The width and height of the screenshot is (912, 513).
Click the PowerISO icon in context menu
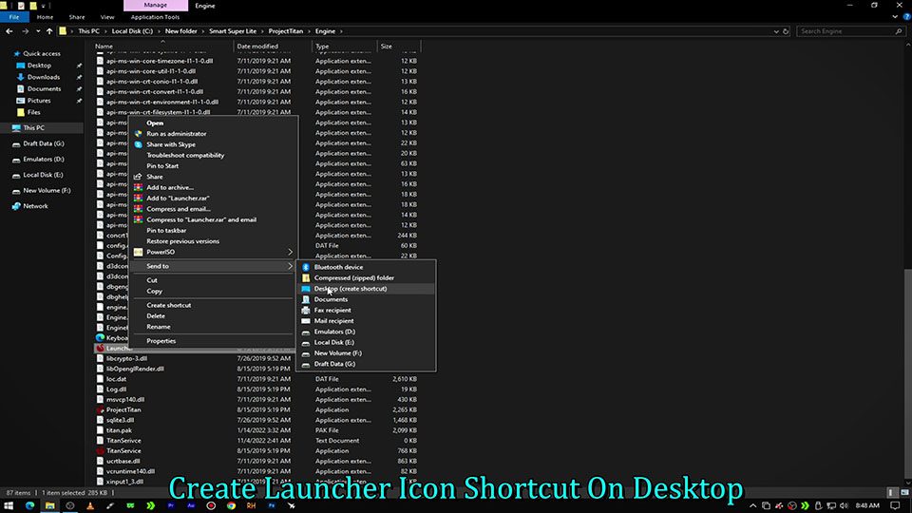pyautogui.click(x=139, y=252)
